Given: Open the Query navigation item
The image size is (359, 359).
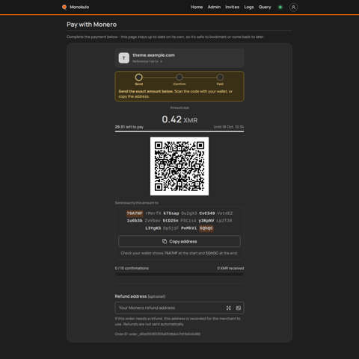Looking at the screenshot, I should 265,7.
